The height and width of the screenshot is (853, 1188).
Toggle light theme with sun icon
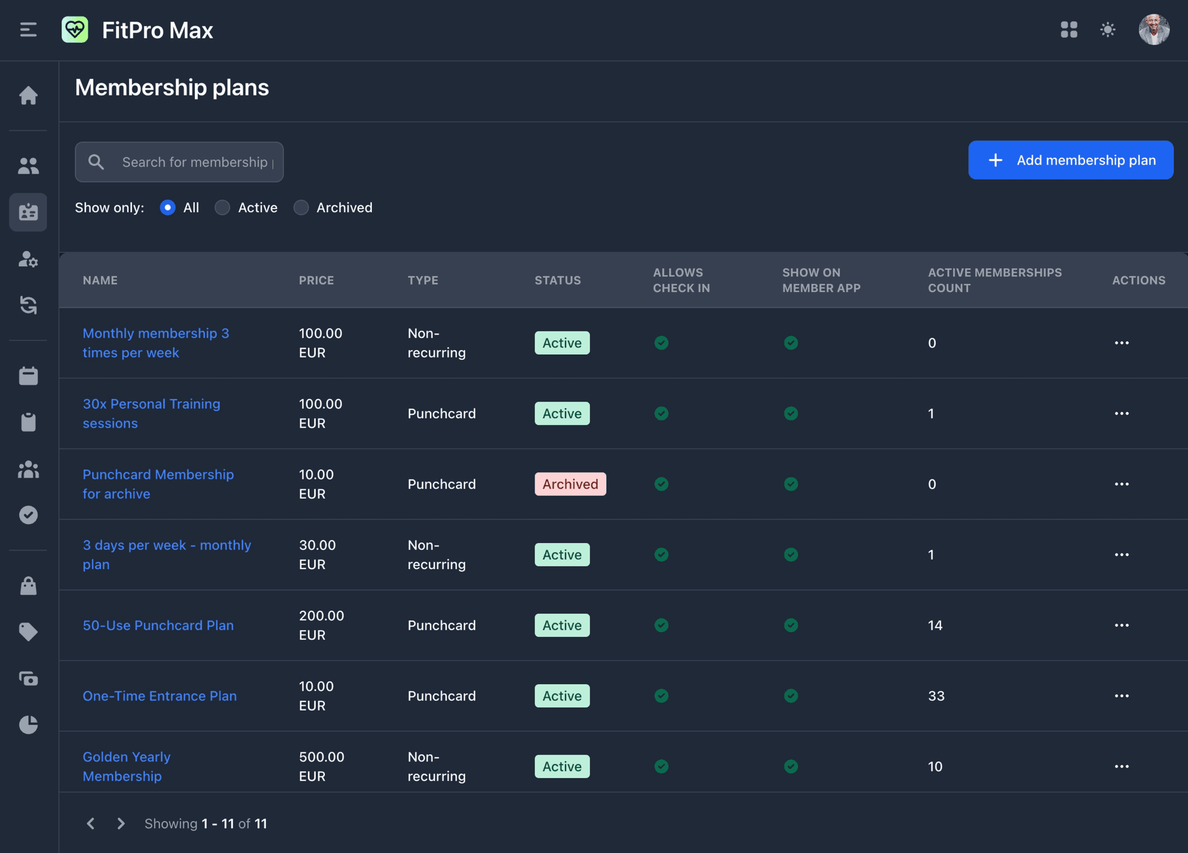1108,29
